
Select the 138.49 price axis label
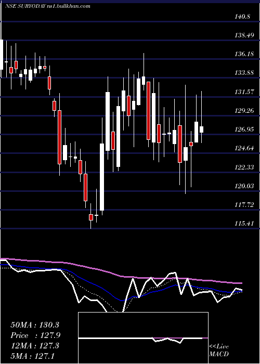(x=244, y=35)
